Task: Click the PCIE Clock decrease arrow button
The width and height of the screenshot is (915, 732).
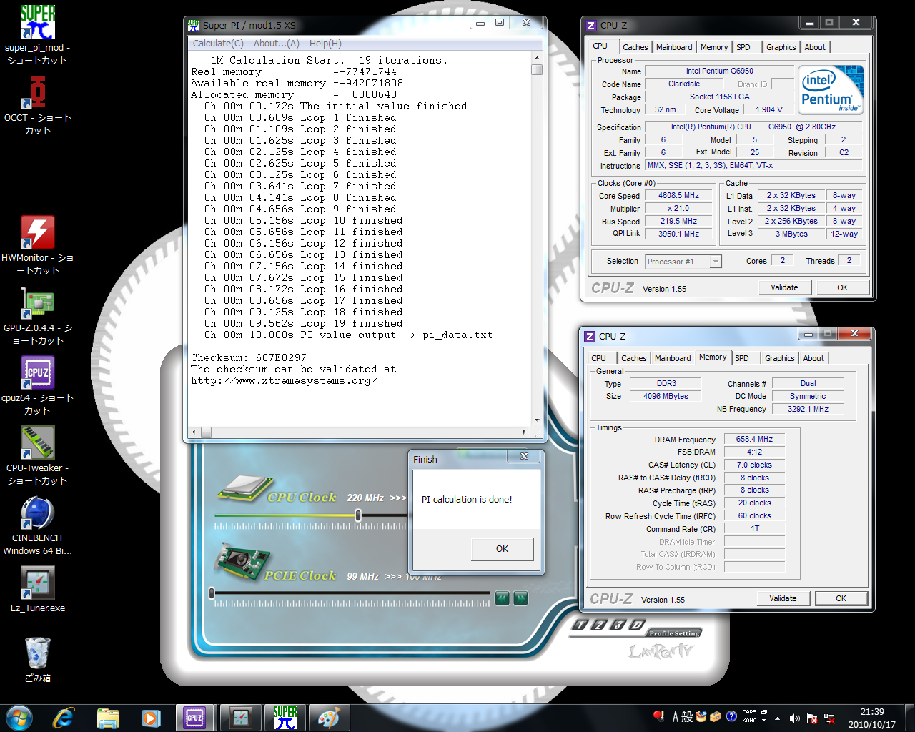Action: 502,598
